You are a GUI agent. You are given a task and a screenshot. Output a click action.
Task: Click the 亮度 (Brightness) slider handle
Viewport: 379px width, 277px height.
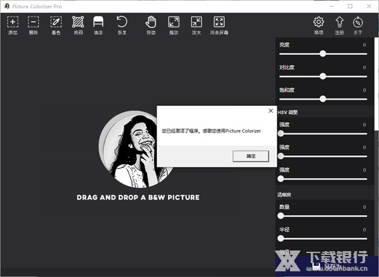[x=323, y=54]
